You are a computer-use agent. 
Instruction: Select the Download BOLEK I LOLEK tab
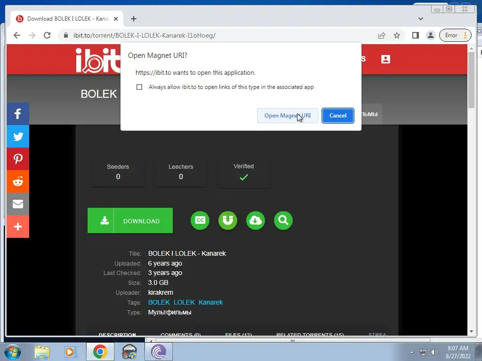tap(67, 19)
